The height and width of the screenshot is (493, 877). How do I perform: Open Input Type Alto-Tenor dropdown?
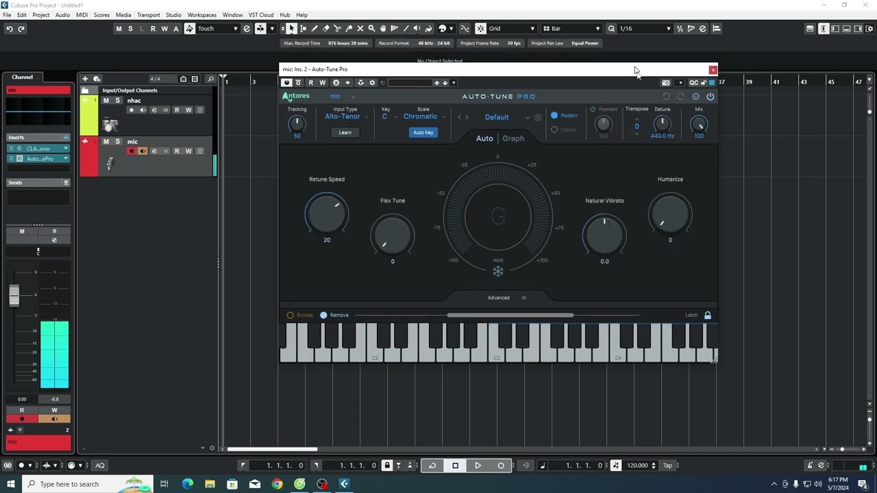[x=346, y=116]
